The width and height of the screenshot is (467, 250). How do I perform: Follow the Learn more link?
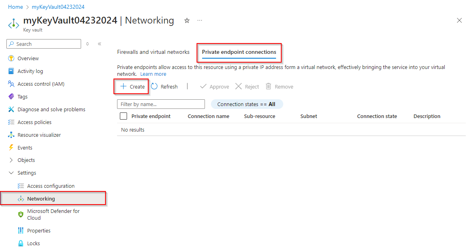pos(153,74)
